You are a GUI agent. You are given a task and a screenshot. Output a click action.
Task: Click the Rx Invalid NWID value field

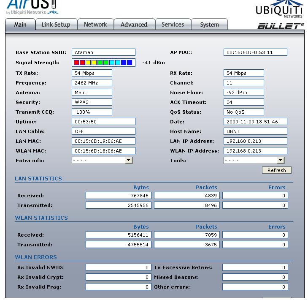tap(119, 267)
